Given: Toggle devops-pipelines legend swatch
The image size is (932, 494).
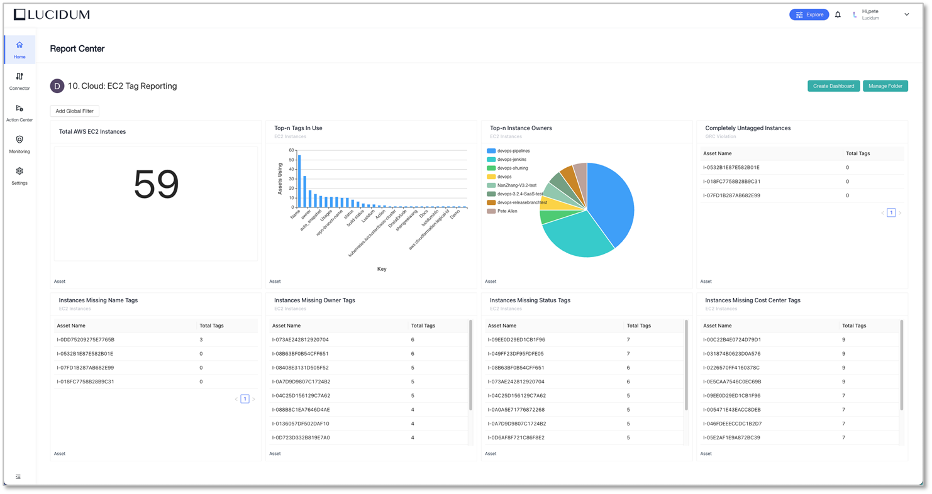Looking at the screenshot, I should point(491,151).
